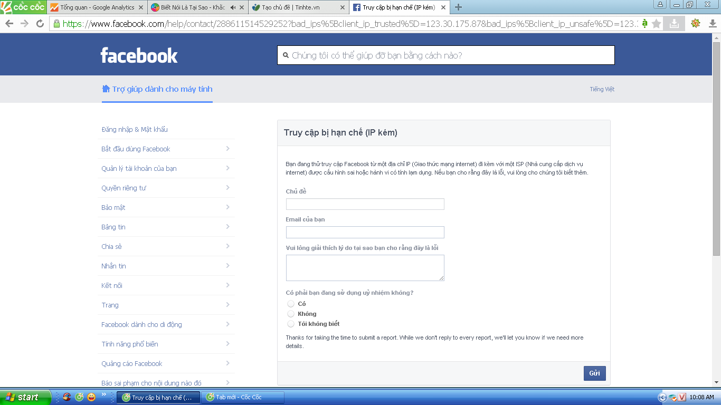Expand hidden quick launch items chevron
The height and width of the screenshot is (405, 721).
pyautogui.click(x=103, y=394)
